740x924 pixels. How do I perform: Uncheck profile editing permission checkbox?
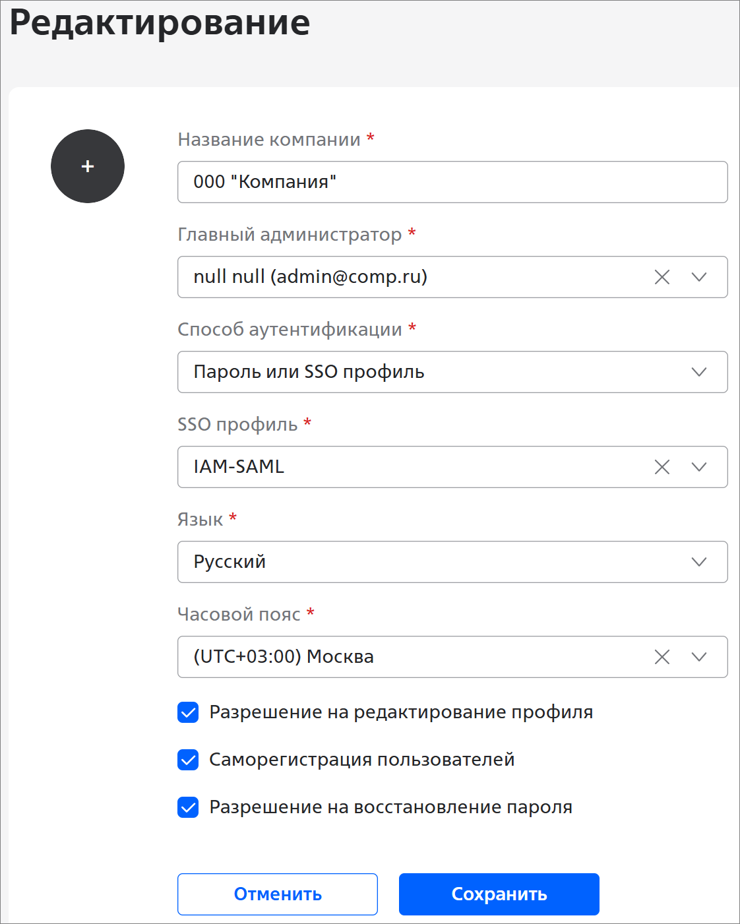[188, 712]
